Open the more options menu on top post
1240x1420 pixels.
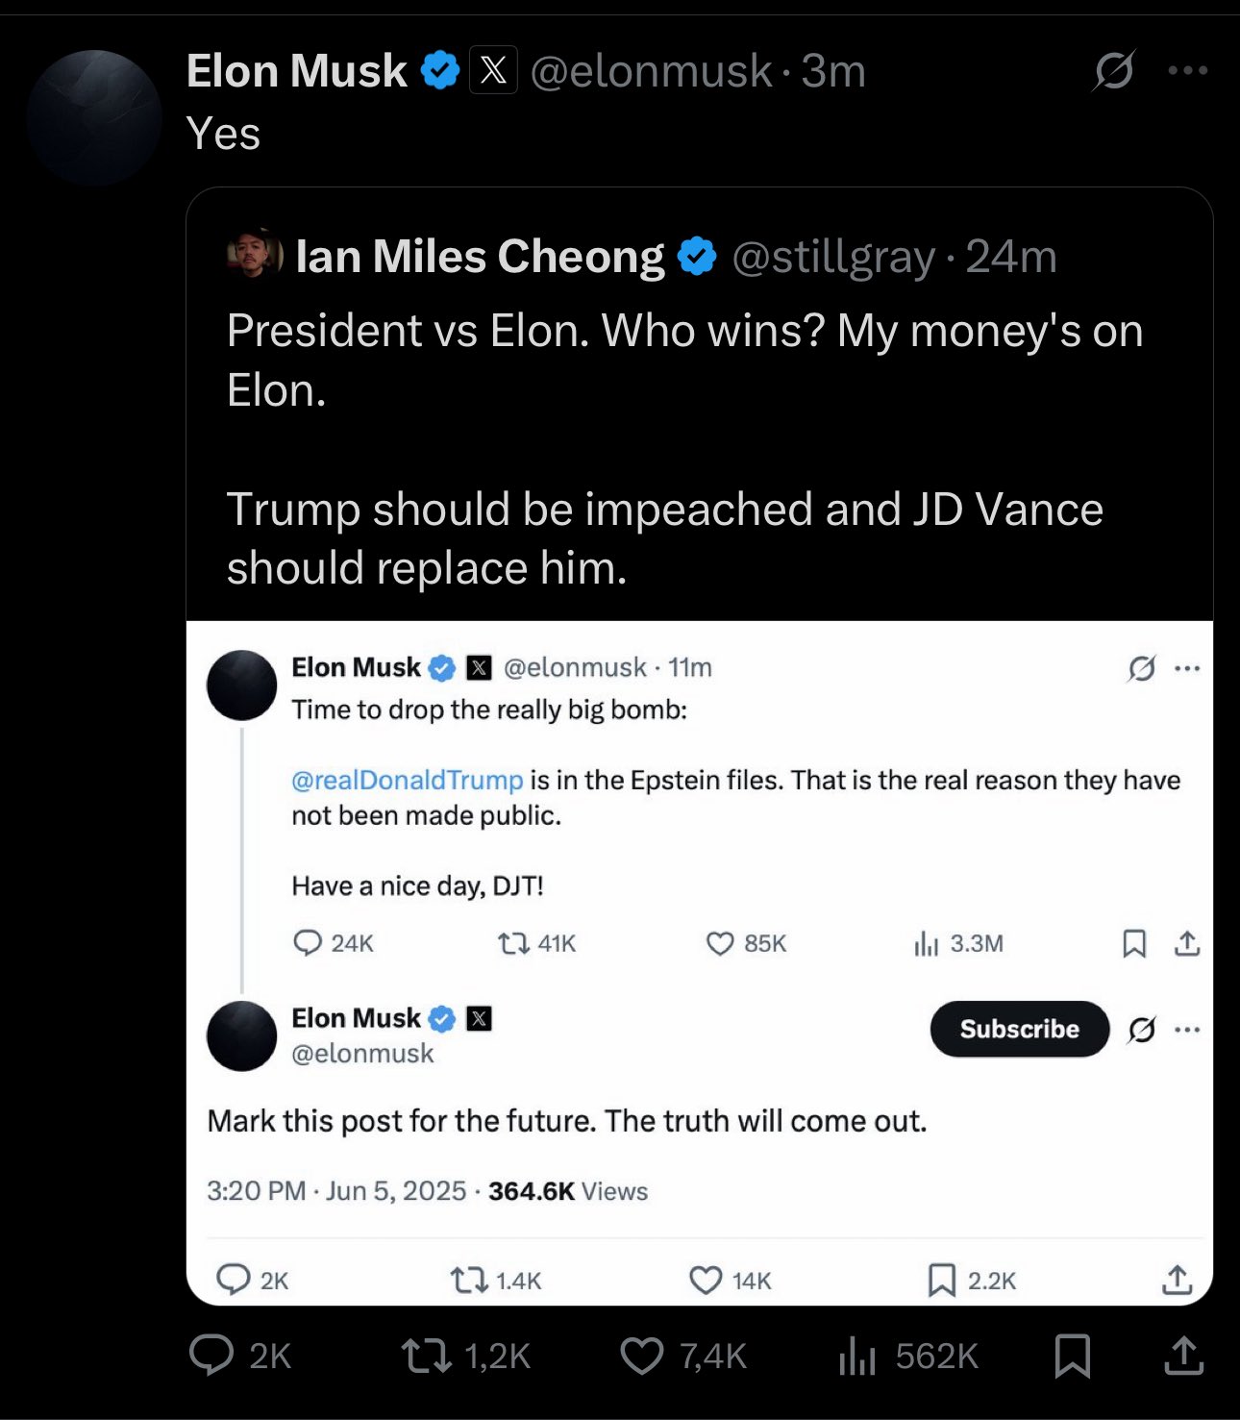pos(1188,70)
